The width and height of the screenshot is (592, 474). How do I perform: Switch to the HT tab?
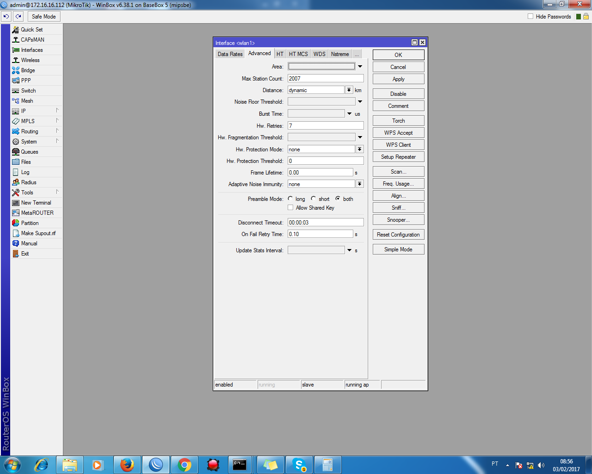(x=280, y=54)
